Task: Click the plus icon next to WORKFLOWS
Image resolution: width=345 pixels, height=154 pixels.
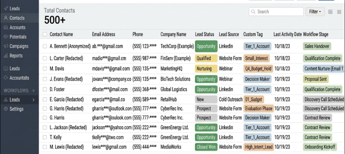Action: (33, 91)
